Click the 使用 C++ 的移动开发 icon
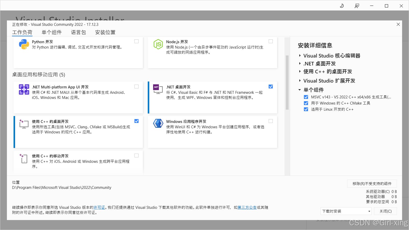Viewport: 409px width, 230px height. point(24,158)
